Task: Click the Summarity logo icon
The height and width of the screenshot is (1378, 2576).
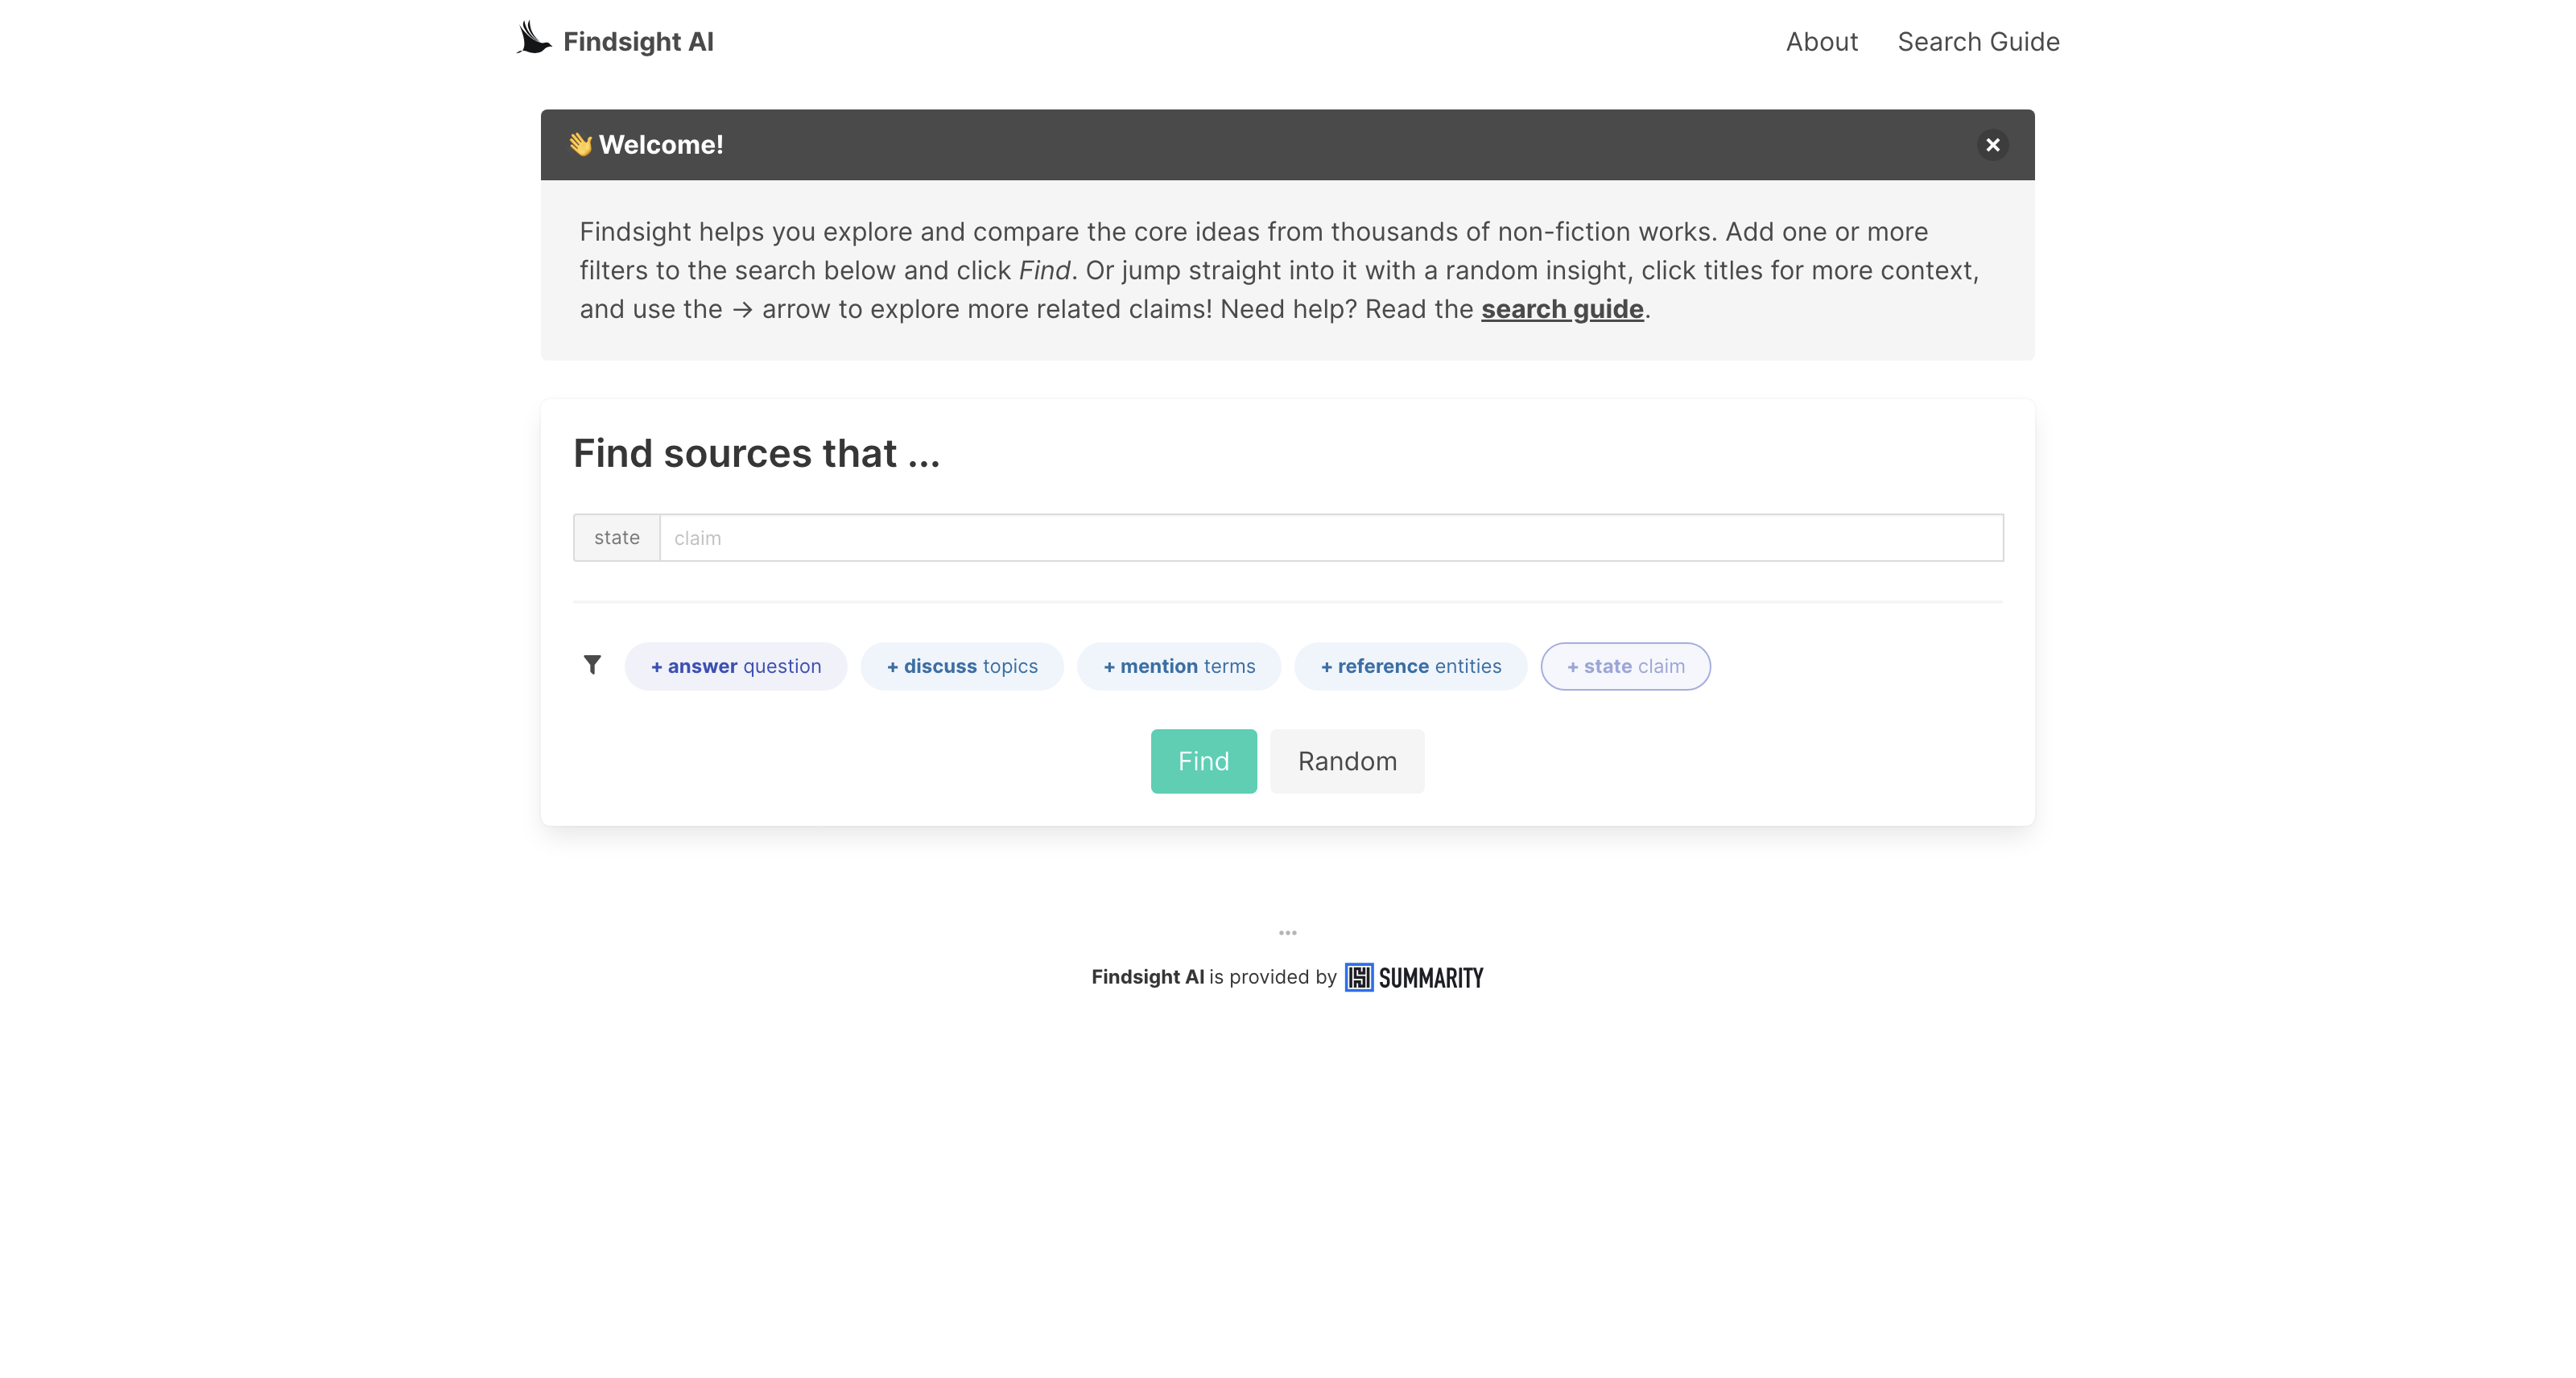Action: tap(1358, 977)
